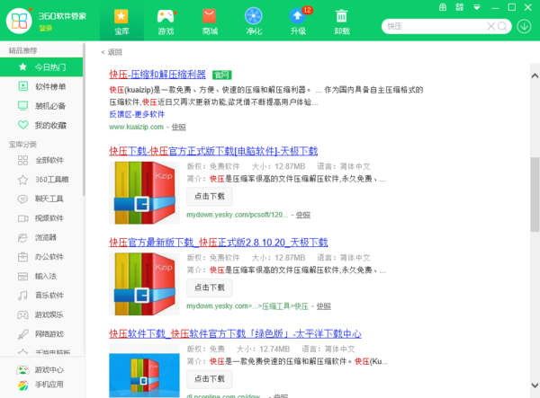The width and height of the screenshot is (540, 398).
Task: Open the download manager arrow icon
Action: (524, 26)
